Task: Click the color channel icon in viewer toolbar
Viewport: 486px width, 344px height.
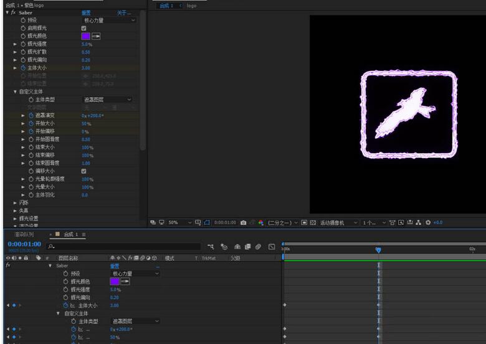Action: pyautogui.click(x=261, y=223)
